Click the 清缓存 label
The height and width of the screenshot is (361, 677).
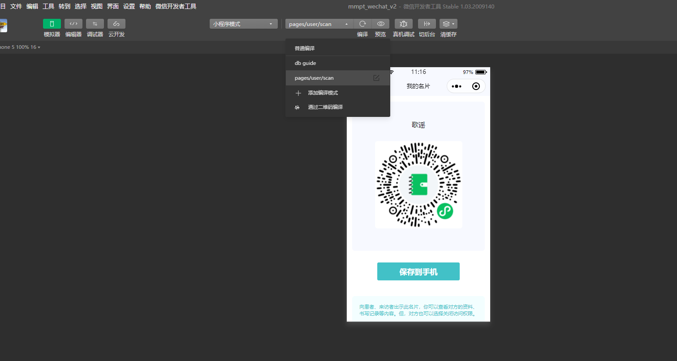pyautogui.click(x=448, y=34)
